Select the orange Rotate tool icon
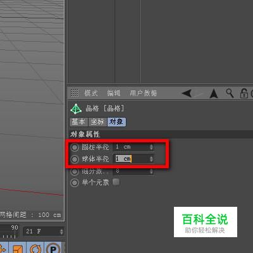This screenshot has width=253, height=253. click(35, 249)
